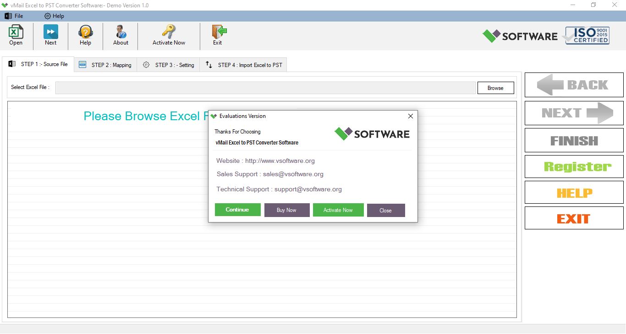Switch to STEP 4 Import Excel to PST tab
The width and height of the screenshot is (626, 334).
243,65
